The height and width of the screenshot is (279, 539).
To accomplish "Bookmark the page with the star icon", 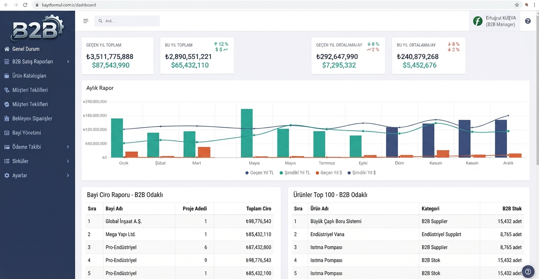I will pyautogui.click(x=517, y=5).
